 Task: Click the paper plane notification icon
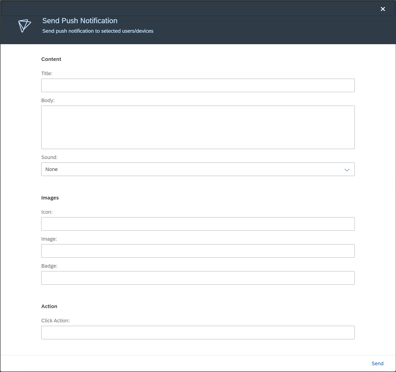tap(24, 26)
